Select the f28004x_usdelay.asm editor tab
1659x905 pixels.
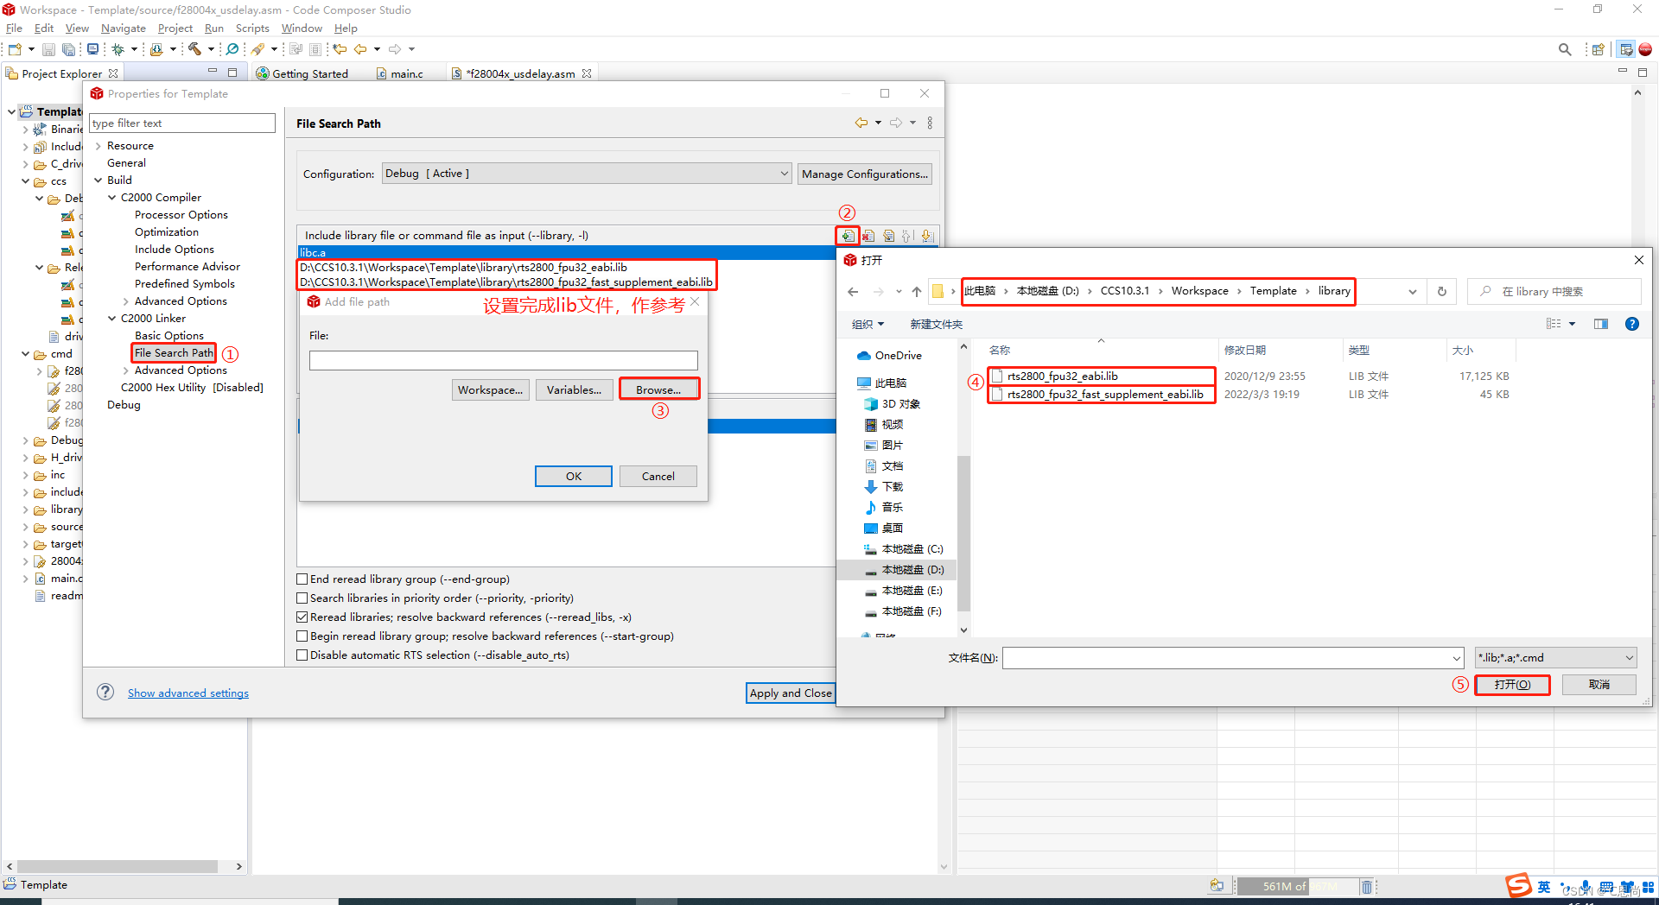tap(520, 73)
